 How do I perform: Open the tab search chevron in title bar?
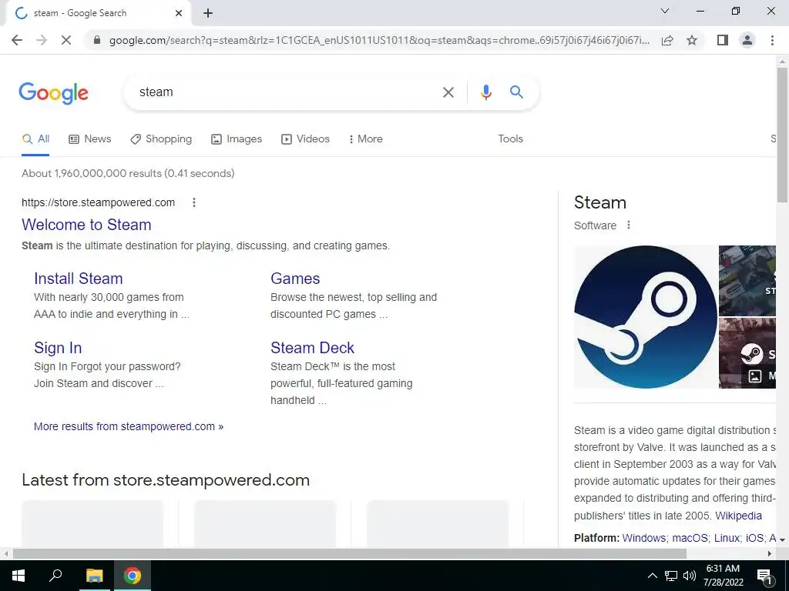coord(665,11)
